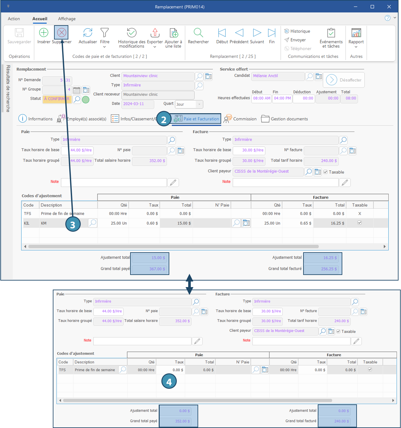
Task: Toggle Taxable checkbox in lower TFS row
Action: [x=370, y=370]
